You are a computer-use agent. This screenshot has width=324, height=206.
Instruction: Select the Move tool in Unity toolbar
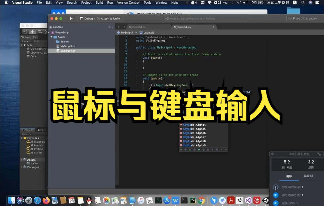(32, 32)
